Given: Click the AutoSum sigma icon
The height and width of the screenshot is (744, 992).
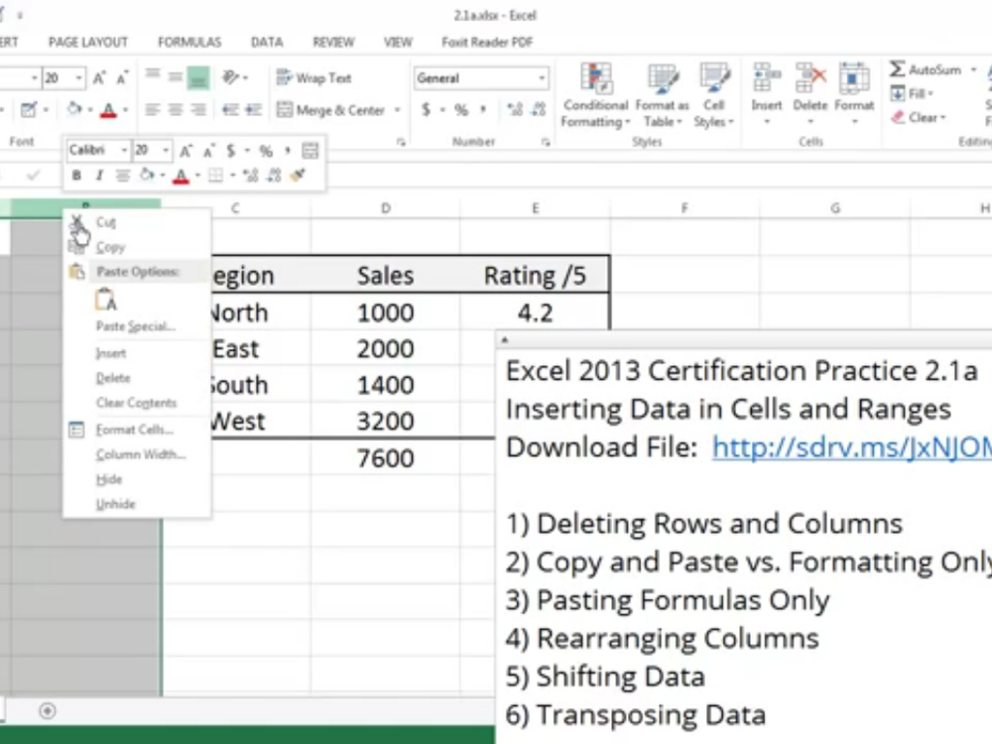Looking at the screenshot, I should click(x=897, y=69).
